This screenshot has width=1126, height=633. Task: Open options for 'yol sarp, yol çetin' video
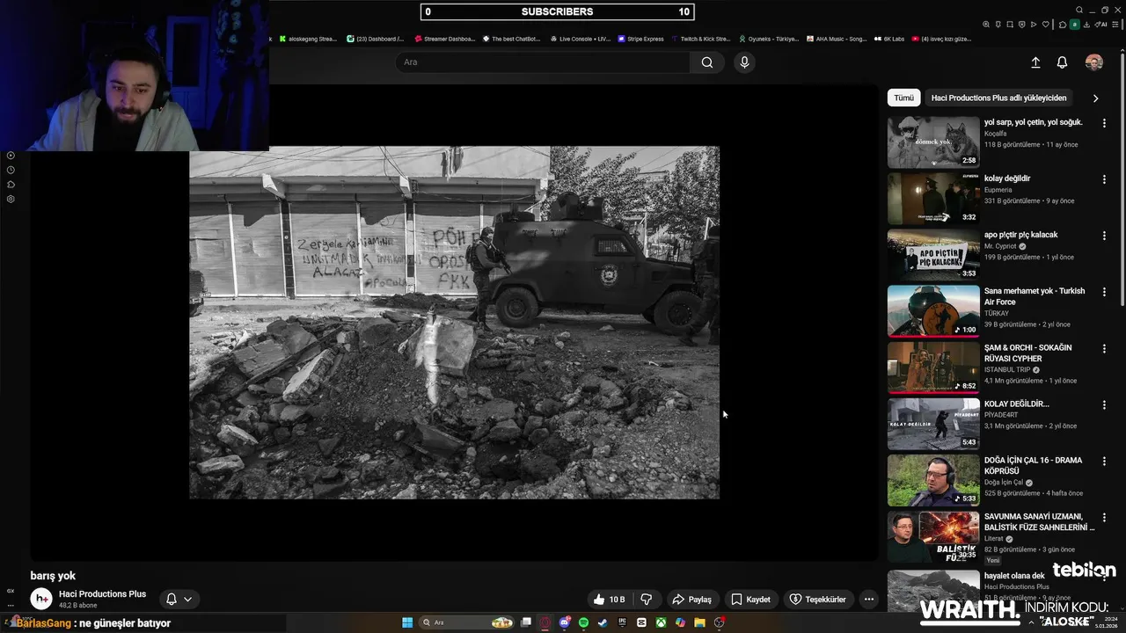pos(1104,123)
